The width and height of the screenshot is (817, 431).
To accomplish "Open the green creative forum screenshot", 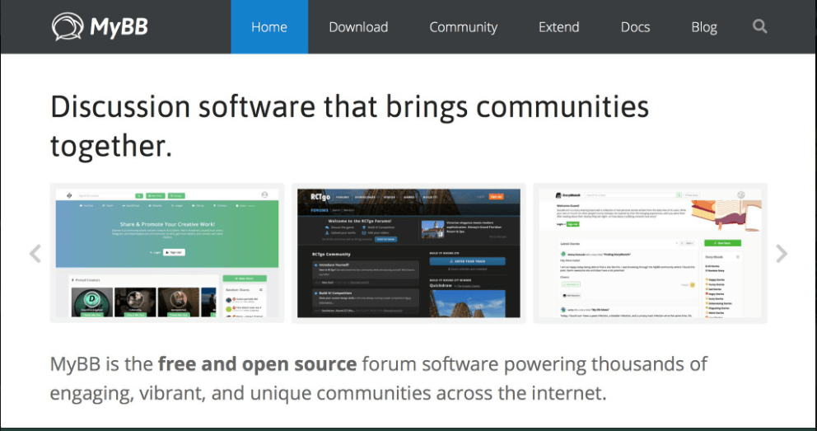I will 167,253.
